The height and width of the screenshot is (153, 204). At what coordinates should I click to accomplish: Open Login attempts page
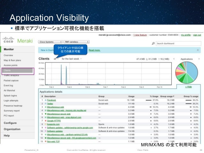[x=11, y=101]
